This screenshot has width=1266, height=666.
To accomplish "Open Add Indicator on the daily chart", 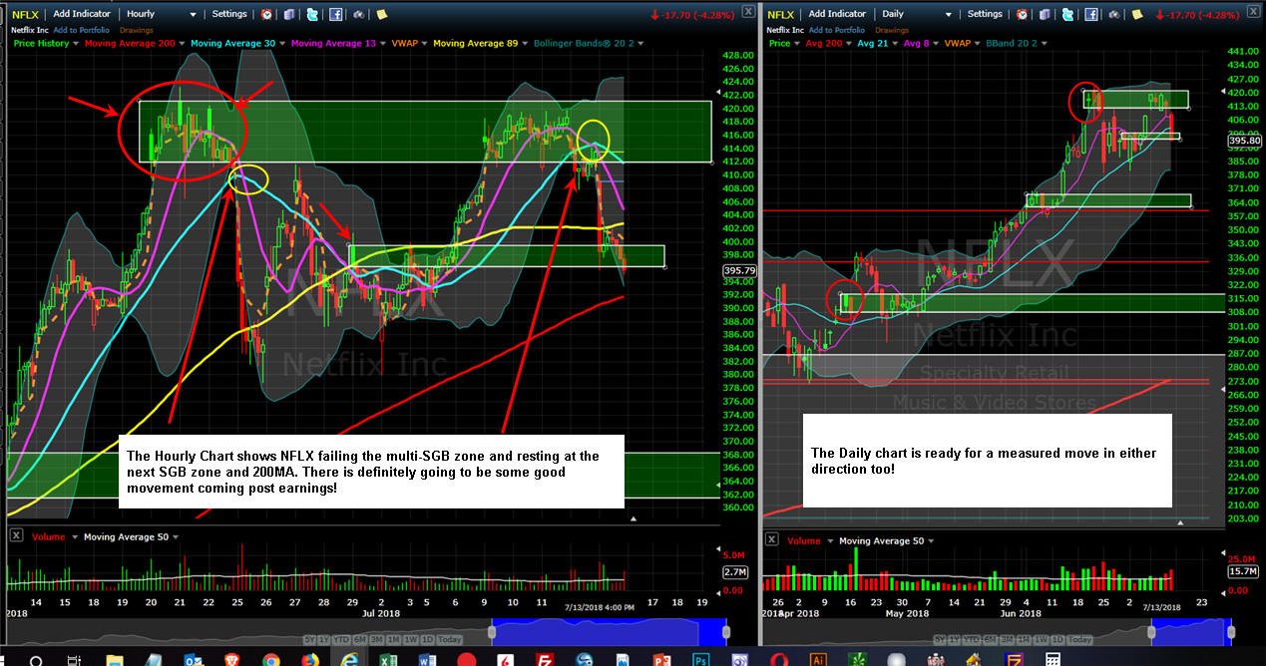I will (x=837, y=14).
